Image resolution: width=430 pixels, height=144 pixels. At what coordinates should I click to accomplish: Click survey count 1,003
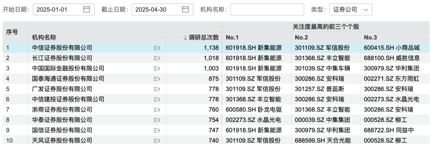click(x=211, y=68)
